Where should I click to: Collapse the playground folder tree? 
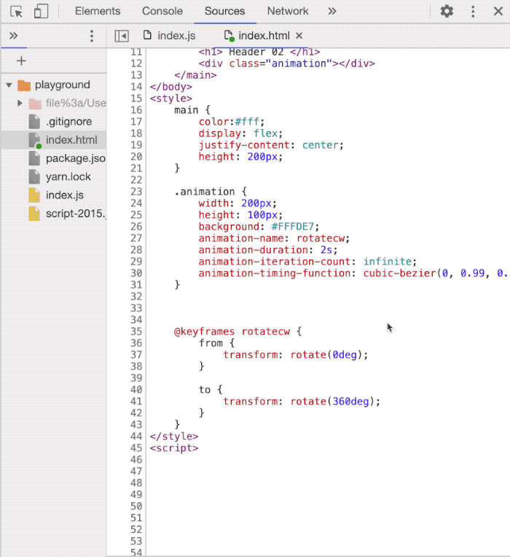click(9, 85)
